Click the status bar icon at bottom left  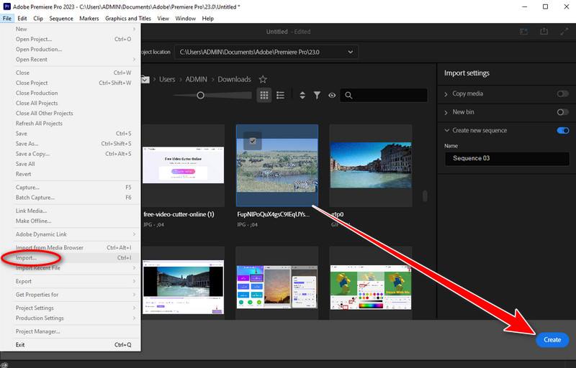point(5,364)
